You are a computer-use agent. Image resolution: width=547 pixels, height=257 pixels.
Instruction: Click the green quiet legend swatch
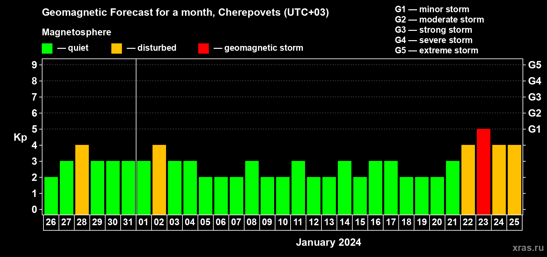(x=47, y=49)
